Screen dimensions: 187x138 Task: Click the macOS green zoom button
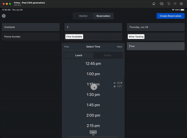[10, 4]
